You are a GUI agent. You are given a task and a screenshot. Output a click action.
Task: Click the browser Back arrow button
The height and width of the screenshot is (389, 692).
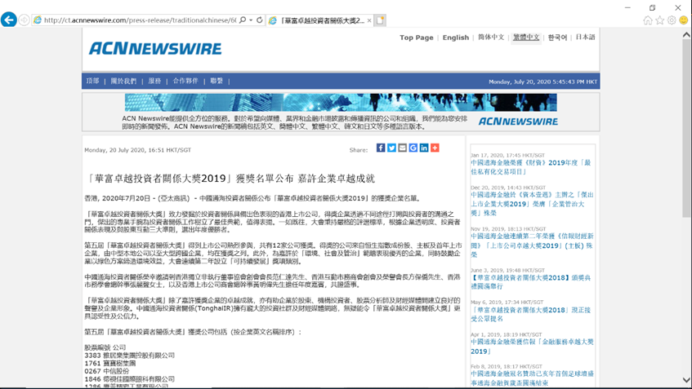click(9, 20)
